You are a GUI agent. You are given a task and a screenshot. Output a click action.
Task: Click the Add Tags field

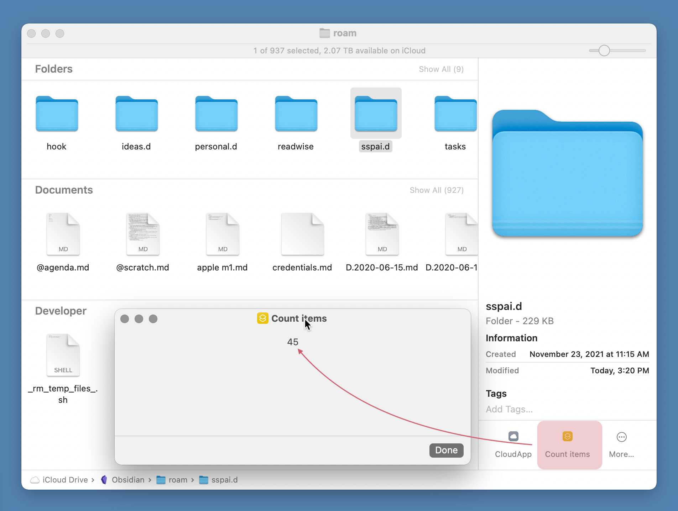tap(509, 409)
